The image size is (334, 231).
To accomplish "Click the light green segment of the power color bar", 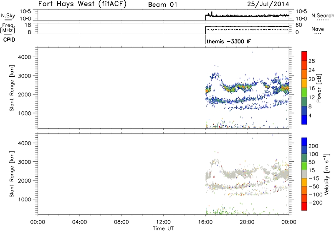I will coord(304,92).
